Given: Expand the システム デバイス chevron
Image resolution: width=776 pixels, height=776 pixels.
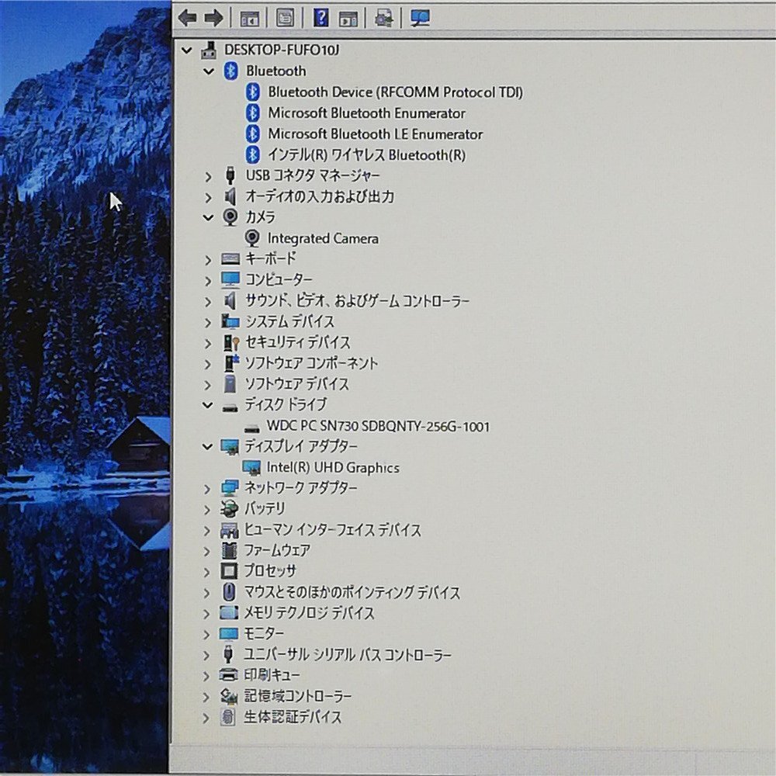Looking at the screenshot, I should coord(208,322).
